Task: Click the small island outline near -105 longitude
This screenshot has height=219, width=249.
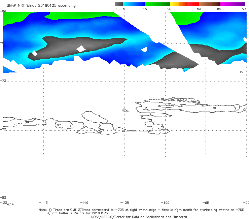Action: click(125, 110)
